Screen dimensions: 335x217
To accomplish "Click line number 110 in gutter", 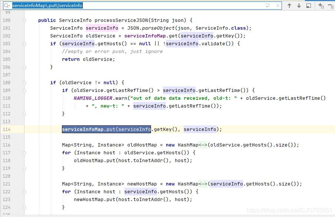I will pyautogui.click(x=6, y=98).
